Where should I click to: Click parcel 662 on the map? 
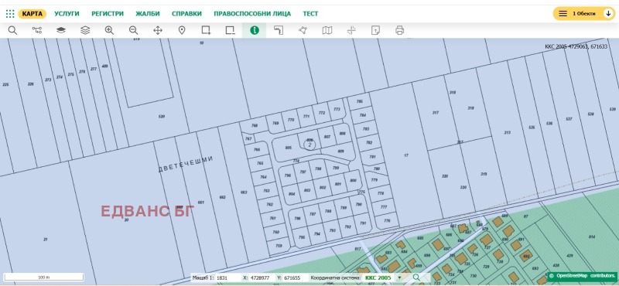[223, 197]
